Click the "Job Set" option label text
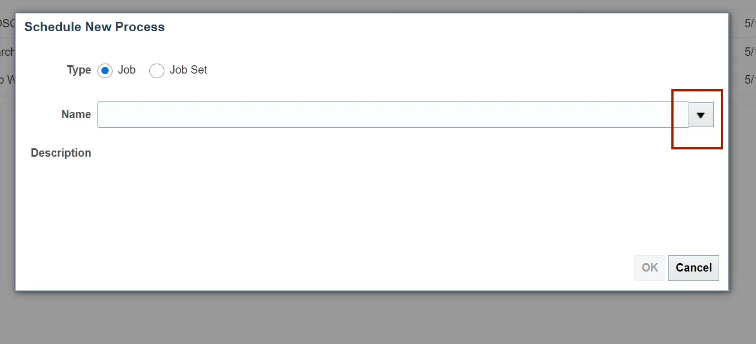The height and width of the screenshot is (344, 756). (x=188, y=70)
